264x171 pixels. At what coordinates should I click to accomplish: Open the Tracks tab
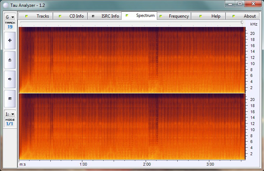(36, 16)
